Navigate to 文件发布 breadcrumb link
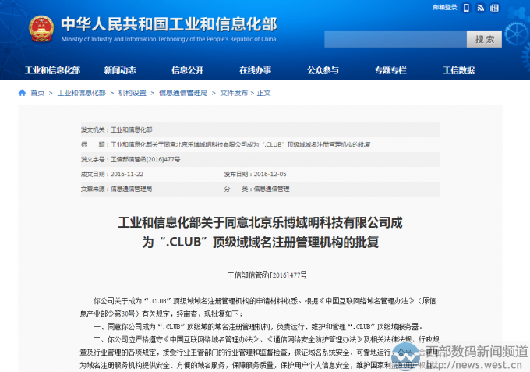The height and width of the screenshot is (372, 530). tap(234, 93)
